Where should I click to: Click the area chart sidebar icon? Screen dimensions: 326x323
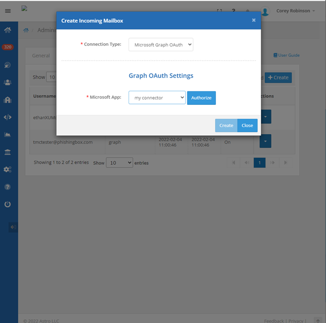7,135
